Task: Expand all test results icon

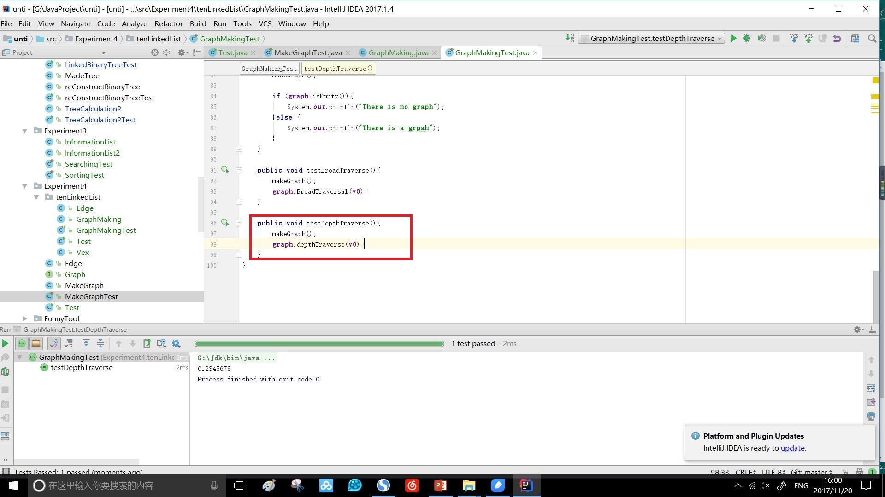Action: (x=86, y=343)
